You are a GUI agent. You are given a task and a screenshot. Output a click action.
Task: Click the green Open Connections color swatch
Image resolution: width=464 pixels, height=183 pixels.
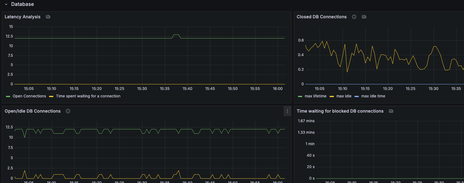click(8, 96)
